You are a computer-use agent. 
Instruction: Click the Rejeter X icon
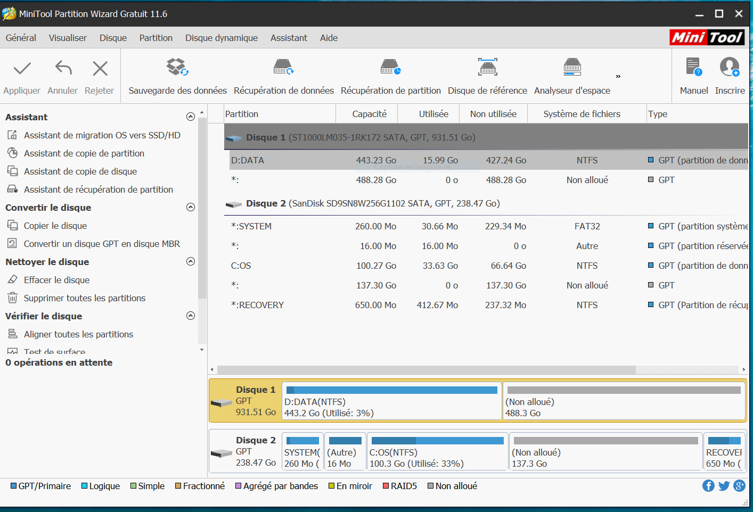(100, 68)
